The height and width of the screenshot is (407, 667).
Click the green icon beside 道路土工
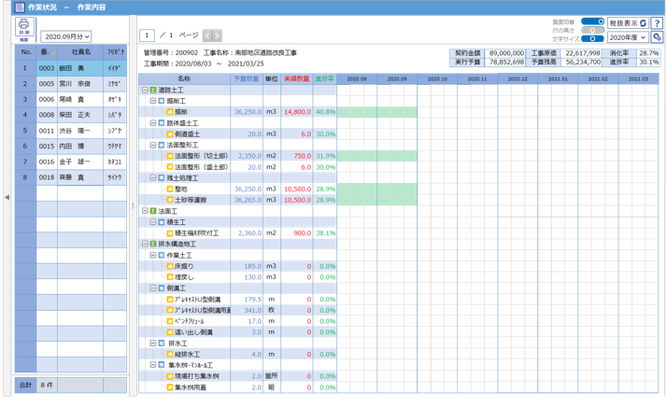tap(153, 91)
